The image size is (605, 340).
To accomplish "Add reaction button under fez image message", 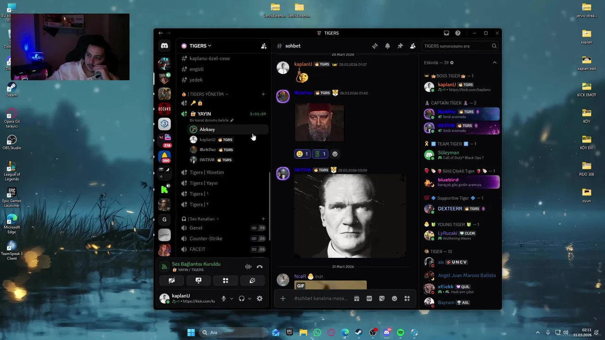I will [335, 154].
